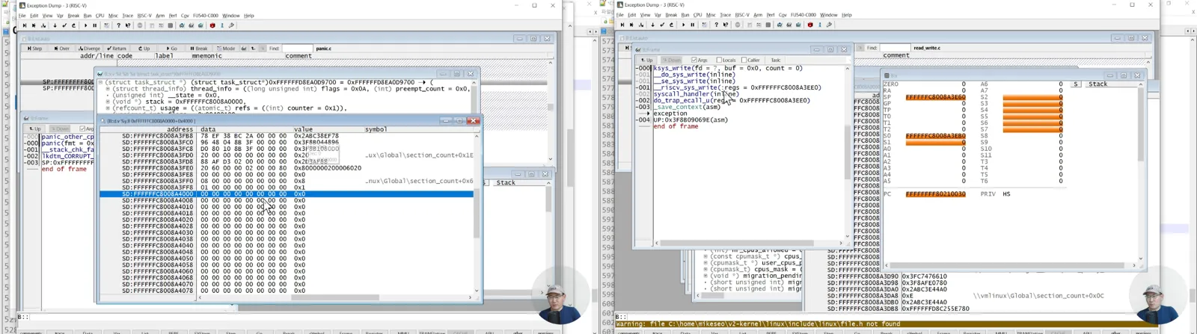Click the Find input field beside panic.c
1197x334 pixels.
pyautogui.click(x=297, y=49)
